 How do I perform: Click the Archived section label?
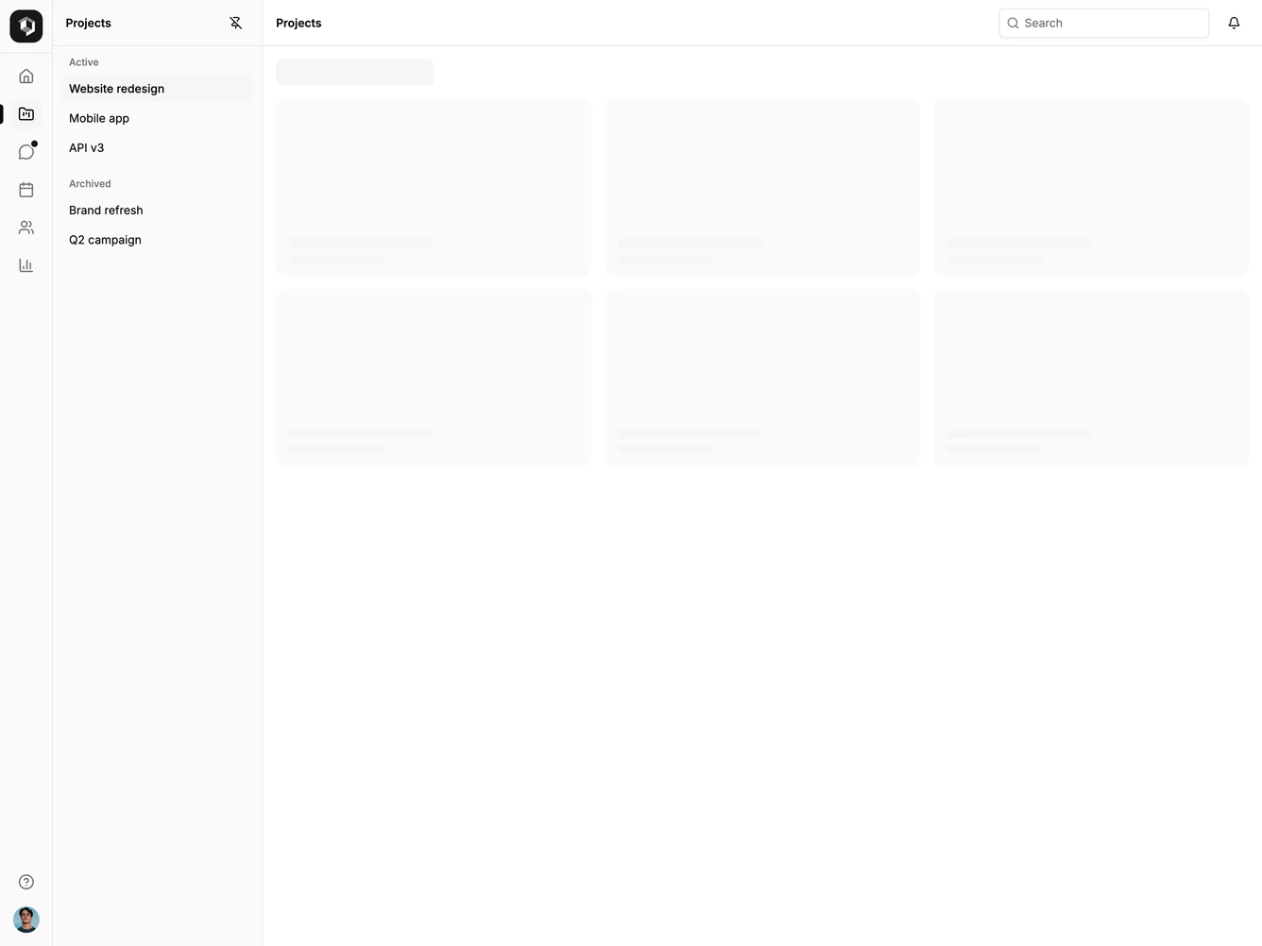pos(90,184)
